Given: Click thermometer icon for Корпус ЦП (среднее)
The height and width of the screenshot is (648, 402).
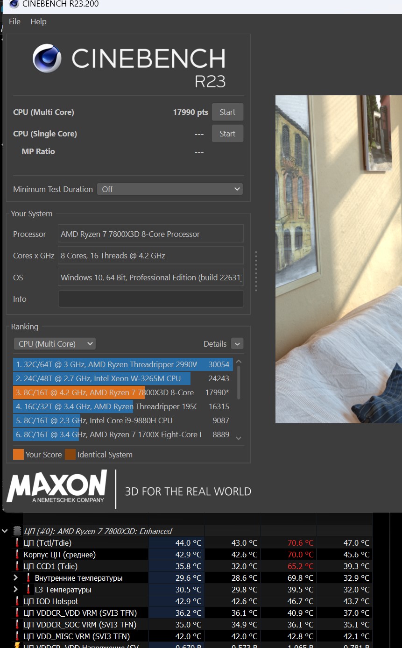Looking at the screenshot, I should (x=17, y=555).
